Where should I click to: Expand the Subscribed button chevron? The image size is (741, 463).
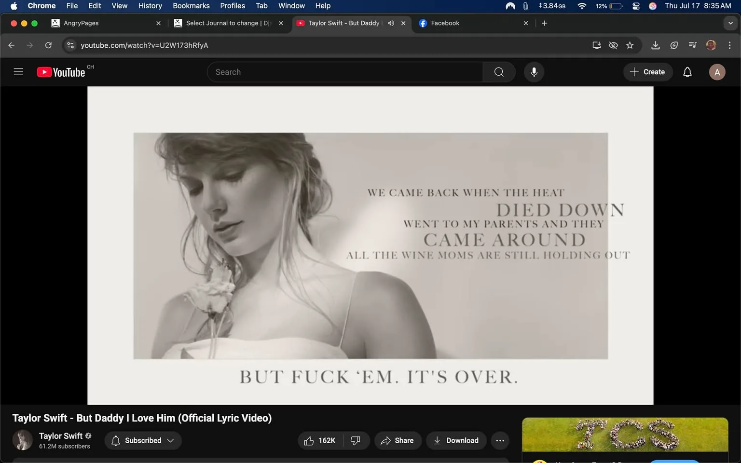pos(170,440)
